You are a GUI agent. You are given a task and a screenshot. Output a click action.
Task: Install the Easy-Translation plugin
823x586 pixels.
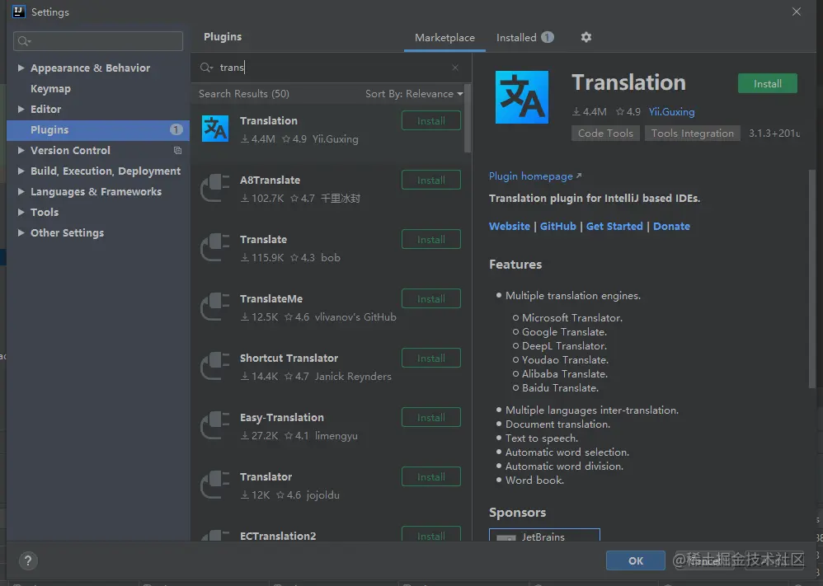tap(431, 417)
